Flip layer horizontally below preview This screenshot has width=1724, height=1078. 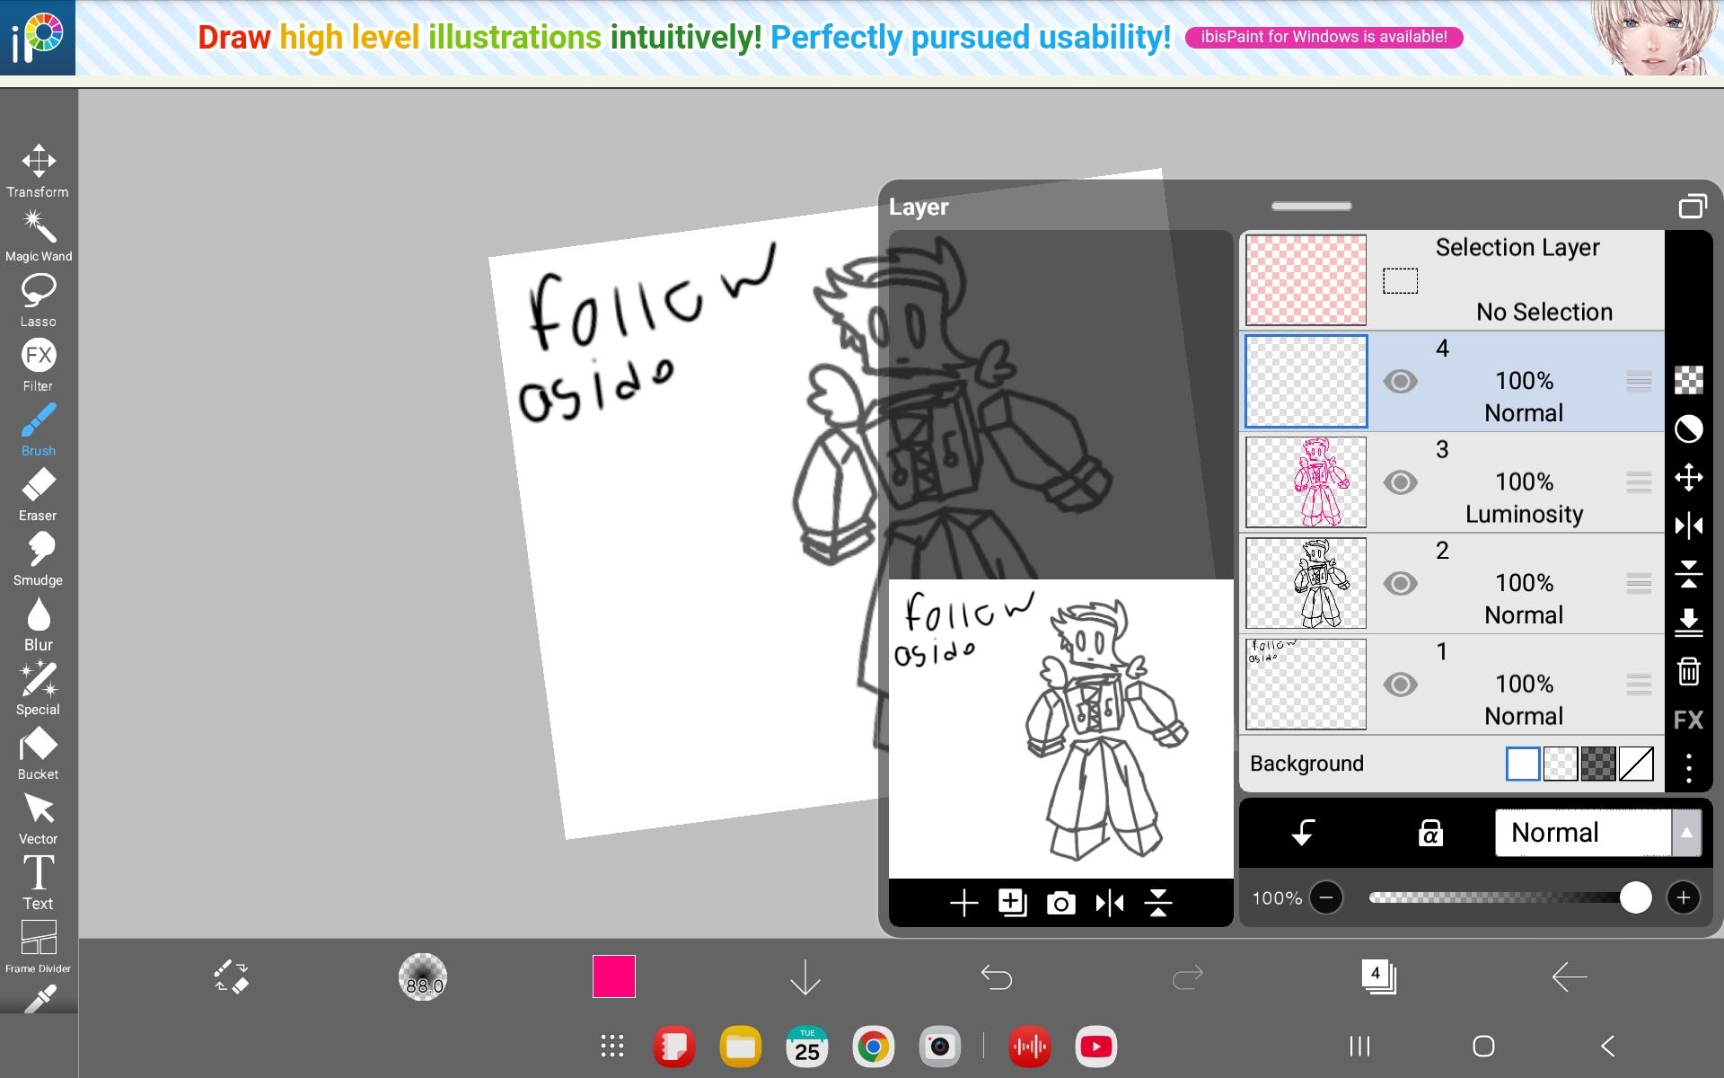(x=1110, y=903)
